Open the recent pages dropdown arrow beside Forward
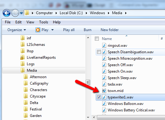 21,13
